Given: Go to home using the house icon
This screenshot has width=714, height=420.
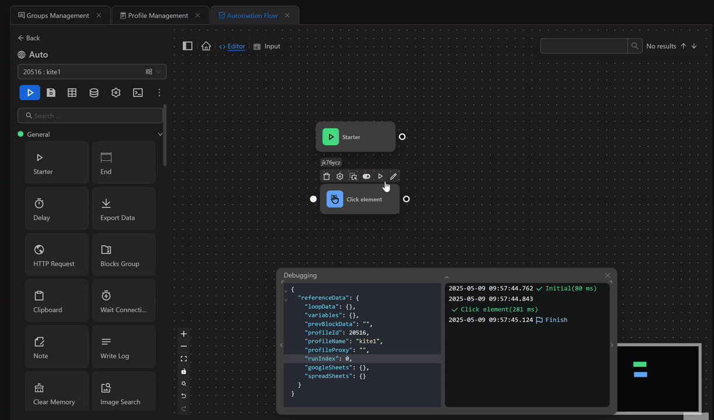Looking at the screenshot, I should [206, 46].
